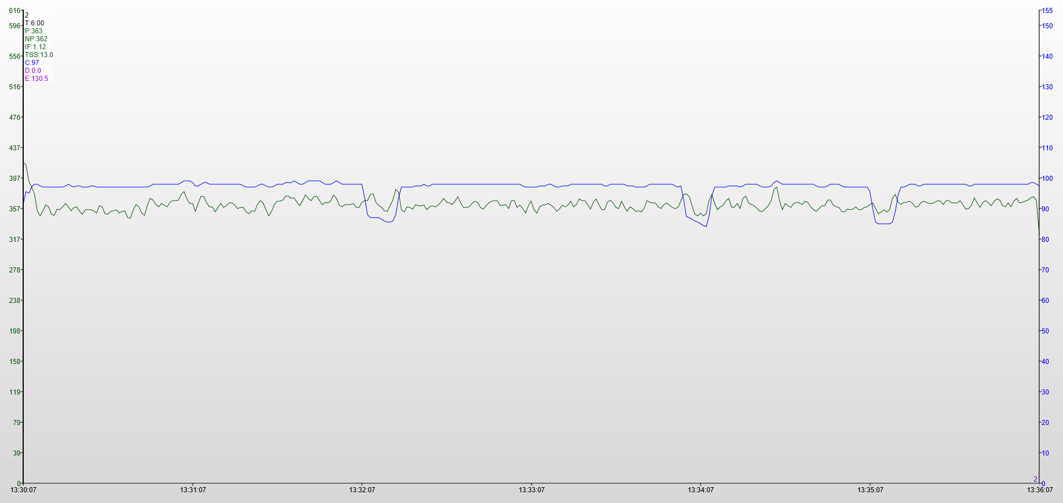
Task: Click the 100 cadence axis tick label
Action: [1047, 179]
